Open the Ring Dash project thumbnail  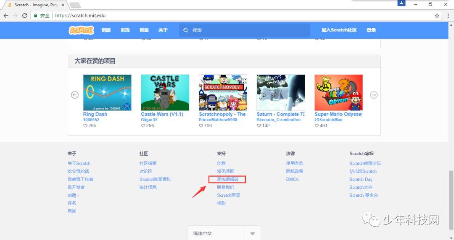coord(107,93)
